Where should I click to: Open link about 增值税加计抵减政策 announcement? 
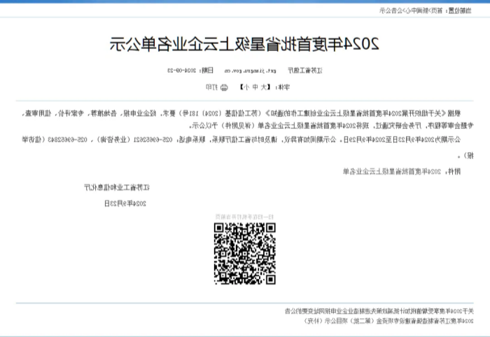[x=379, y=311]
